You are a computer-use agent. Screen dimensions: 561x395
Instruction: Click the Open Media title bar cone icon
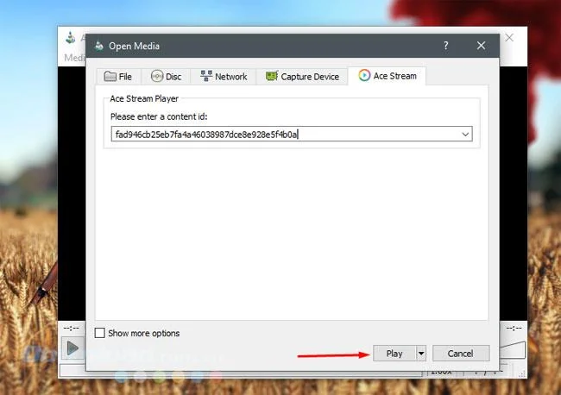click(x=99, y=46)
